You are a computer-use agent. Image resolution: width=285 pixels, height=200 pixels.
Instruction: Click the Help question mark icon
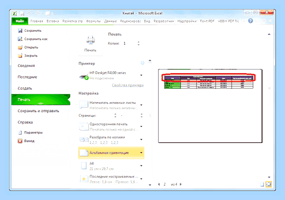click(251, 21)
